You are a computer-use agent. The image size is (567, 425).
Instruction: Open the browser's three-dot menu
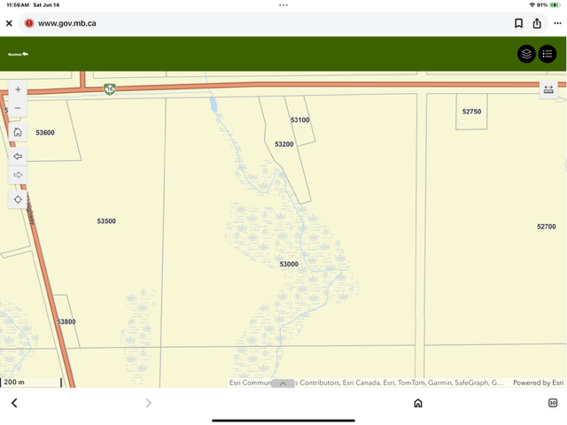pyautogui.click(x=556, y=23)
